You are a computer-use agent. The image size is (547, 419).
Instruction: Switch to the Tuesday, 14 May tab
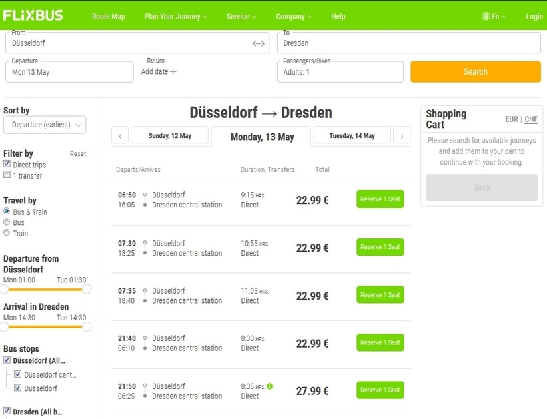tap(352, 135)
